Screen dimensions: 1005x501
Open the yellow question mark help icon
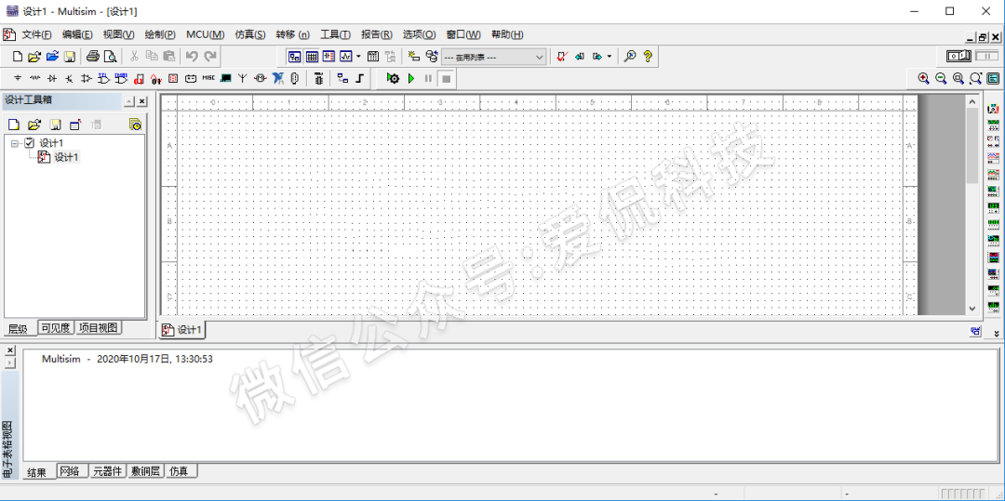pos(648,57)
